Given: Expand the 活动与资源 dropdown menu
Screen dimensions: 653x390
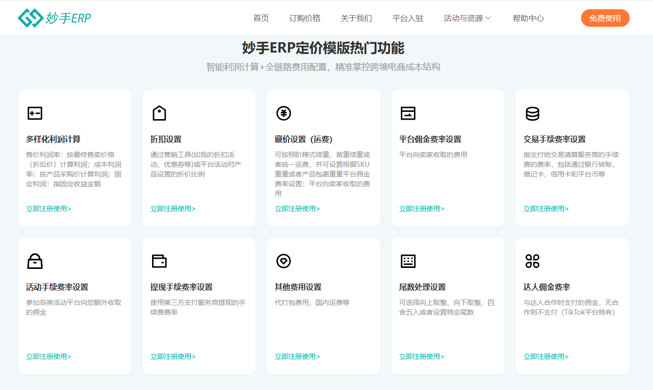Looking at the screenshot, I should [467, 18].
